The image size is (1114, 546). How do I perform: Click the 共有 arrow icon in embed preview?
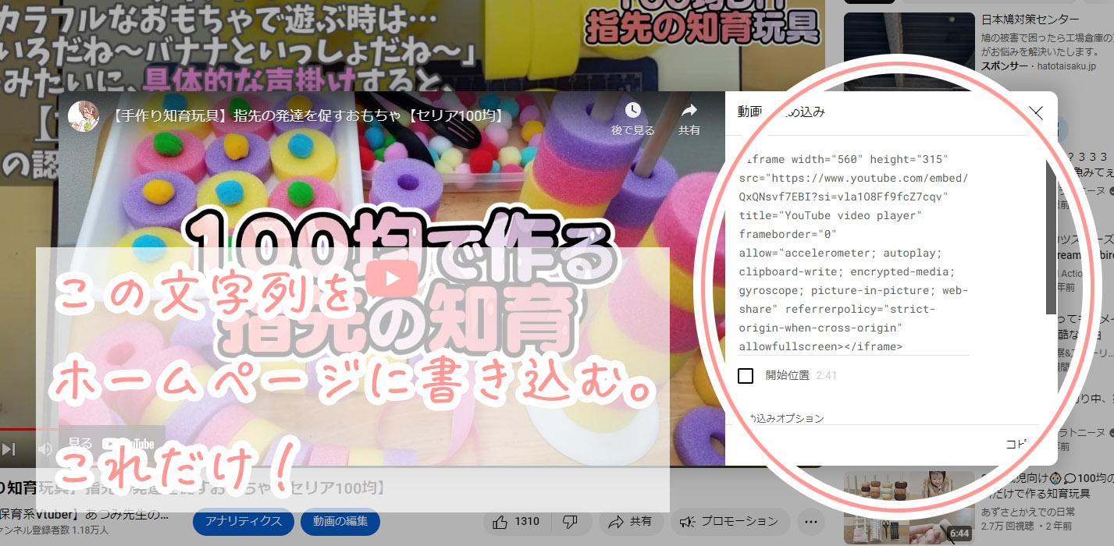pos(689,110)
